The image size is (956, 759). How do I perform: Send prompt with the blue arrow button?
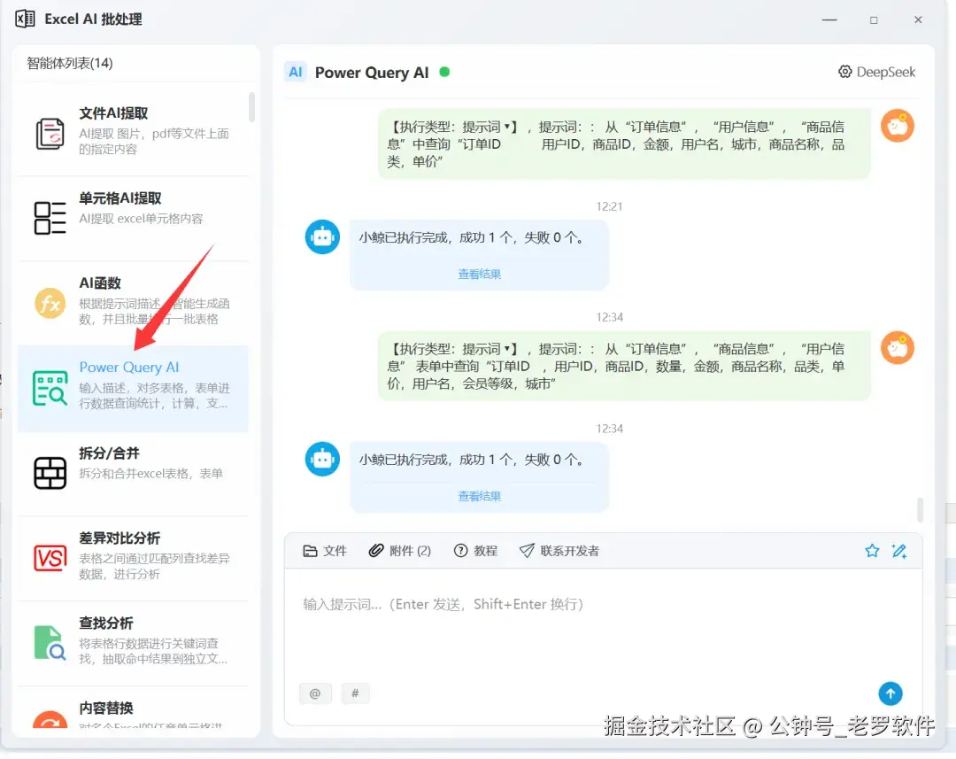tap(890, 693)
